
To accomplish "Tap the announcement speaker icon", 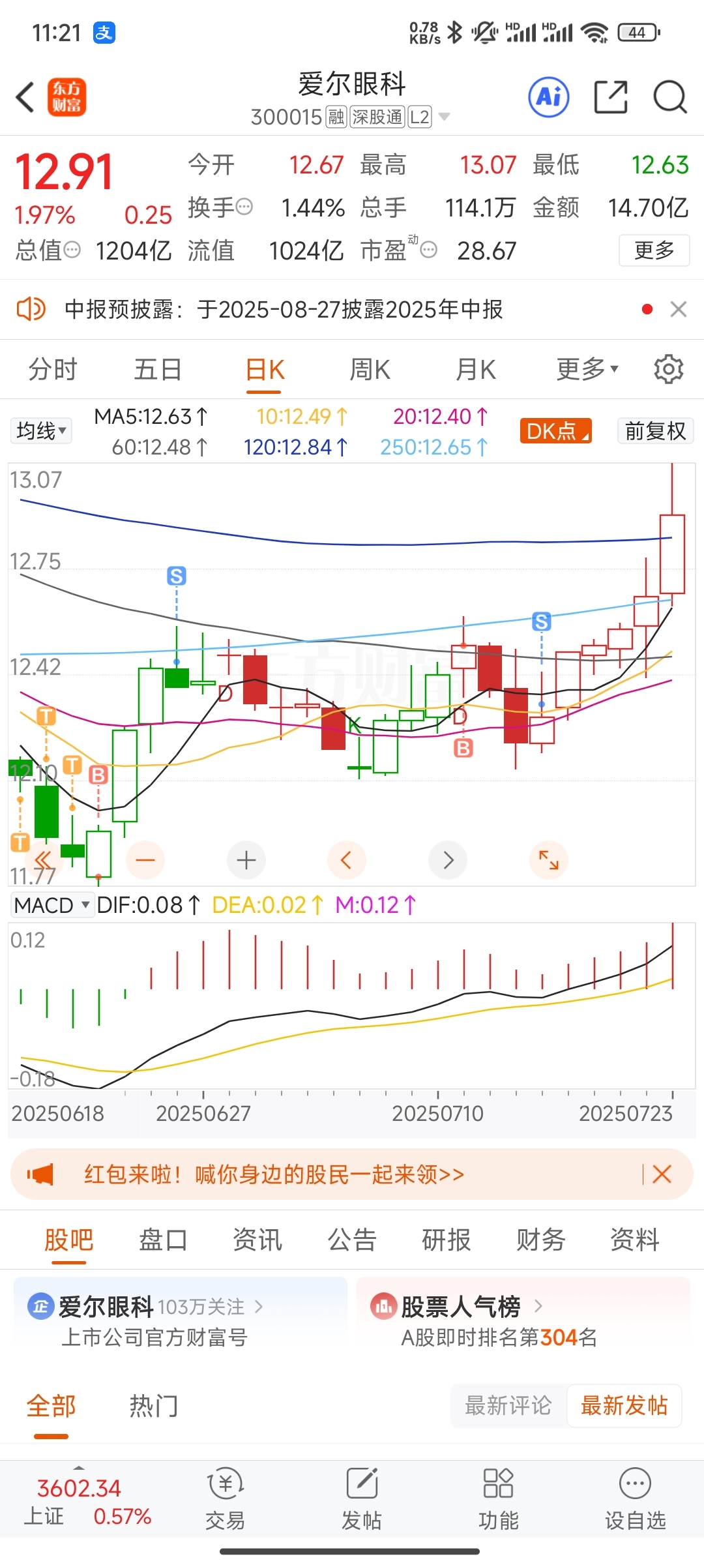I will click(x=31, y=308).
